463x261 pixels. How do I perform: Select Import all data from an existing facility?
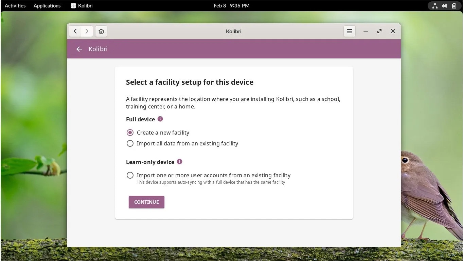click(x=130, y=143)
